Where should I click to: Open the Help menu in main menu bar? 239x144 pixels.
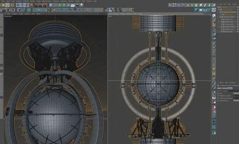click(x=95, y=1)
